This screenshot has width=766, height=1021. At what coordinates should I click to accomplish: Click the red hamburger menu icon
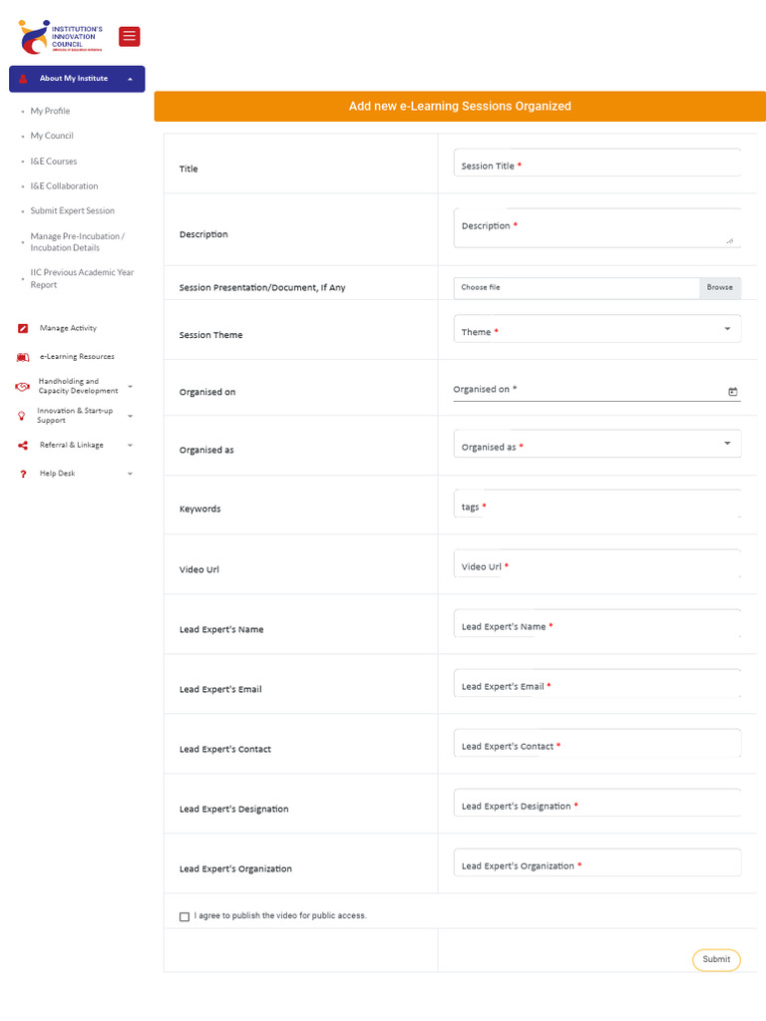pyautogui.click(x=129, y=37)
